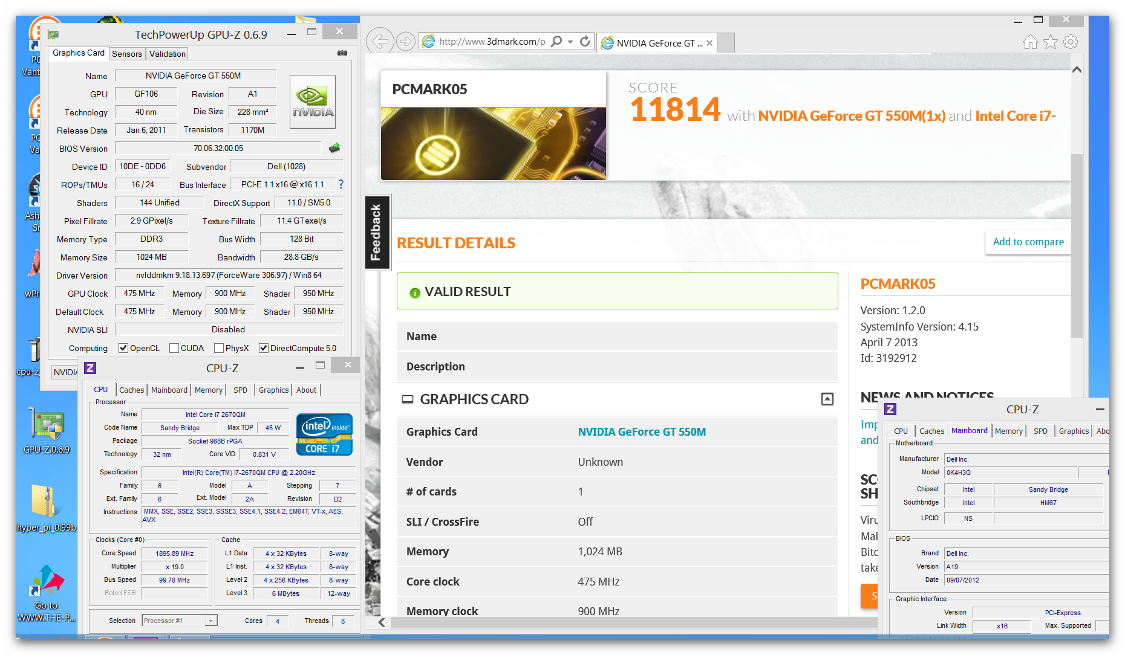Click the green Valid Result info icon
The width and height of the screenshot is (1125, 655).
pyautogui.click(x=415, y=292)
